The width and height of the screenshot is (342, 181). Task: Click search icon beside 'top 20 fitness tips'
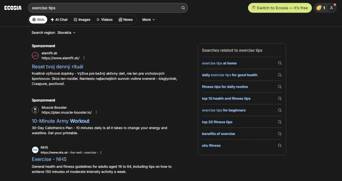tap(280, 122)
